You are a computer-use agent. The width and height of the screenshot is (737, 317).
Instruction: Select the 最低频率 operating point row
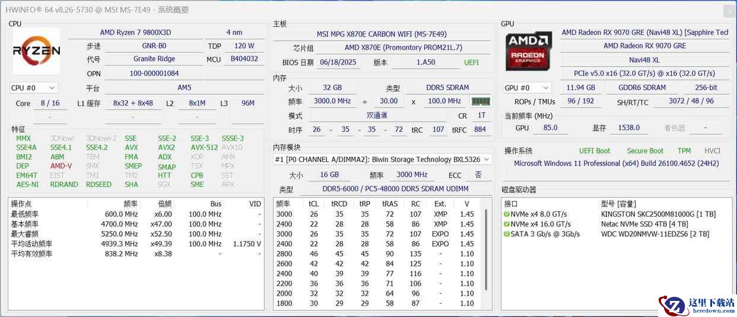pyautogui.click(x=136, y=214)
